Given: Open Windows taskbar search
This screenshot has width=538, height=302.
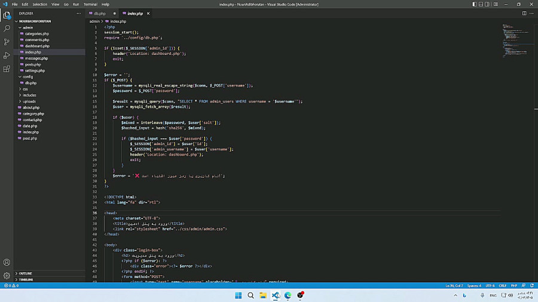Looking at the screenshot, I should click(251, 295).
